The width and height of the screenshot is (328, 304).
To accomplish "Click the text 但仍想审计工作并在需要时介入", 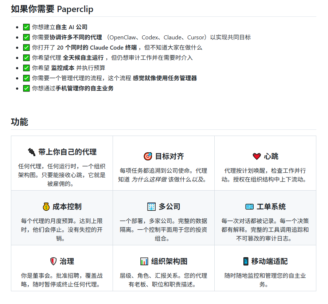I will [152, 58].
